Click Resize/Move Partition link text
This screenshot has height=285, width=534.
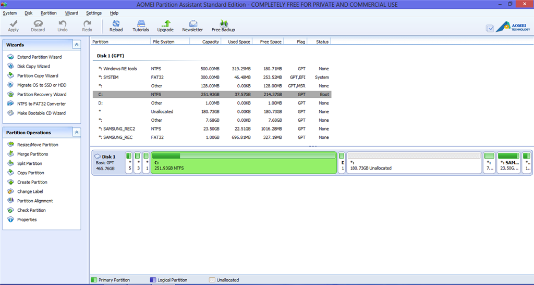[x=38, y=145]
